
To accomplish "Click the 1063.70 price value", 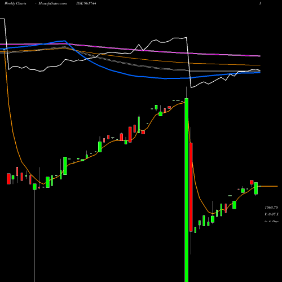I will point(271,208).
